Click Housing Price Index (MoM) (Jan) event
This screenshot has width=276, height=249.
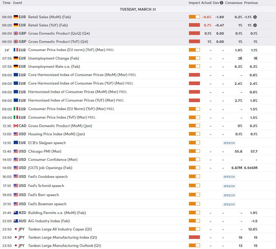[57, 134]
